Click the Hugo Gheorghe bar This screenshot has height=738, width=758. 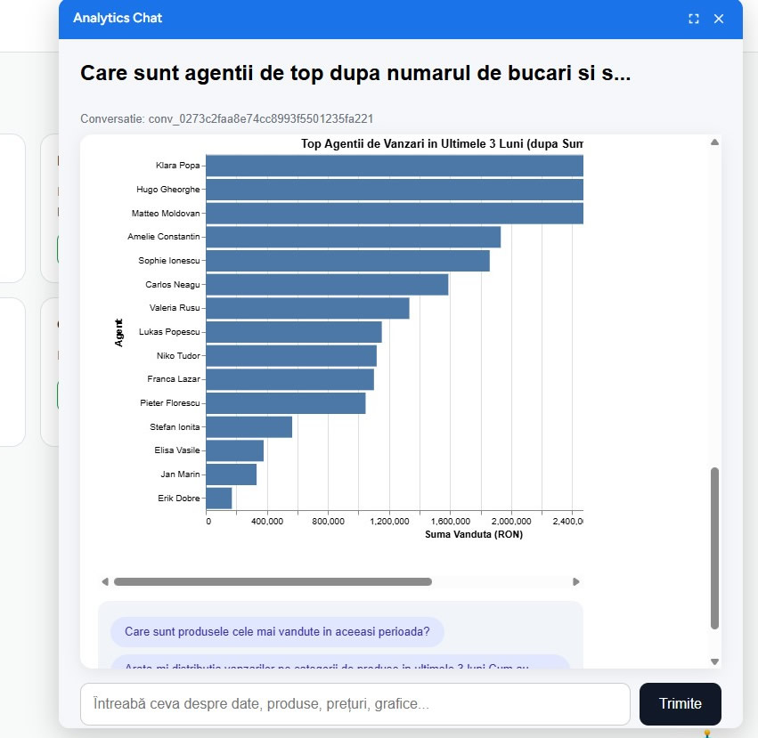pos(395,190)
